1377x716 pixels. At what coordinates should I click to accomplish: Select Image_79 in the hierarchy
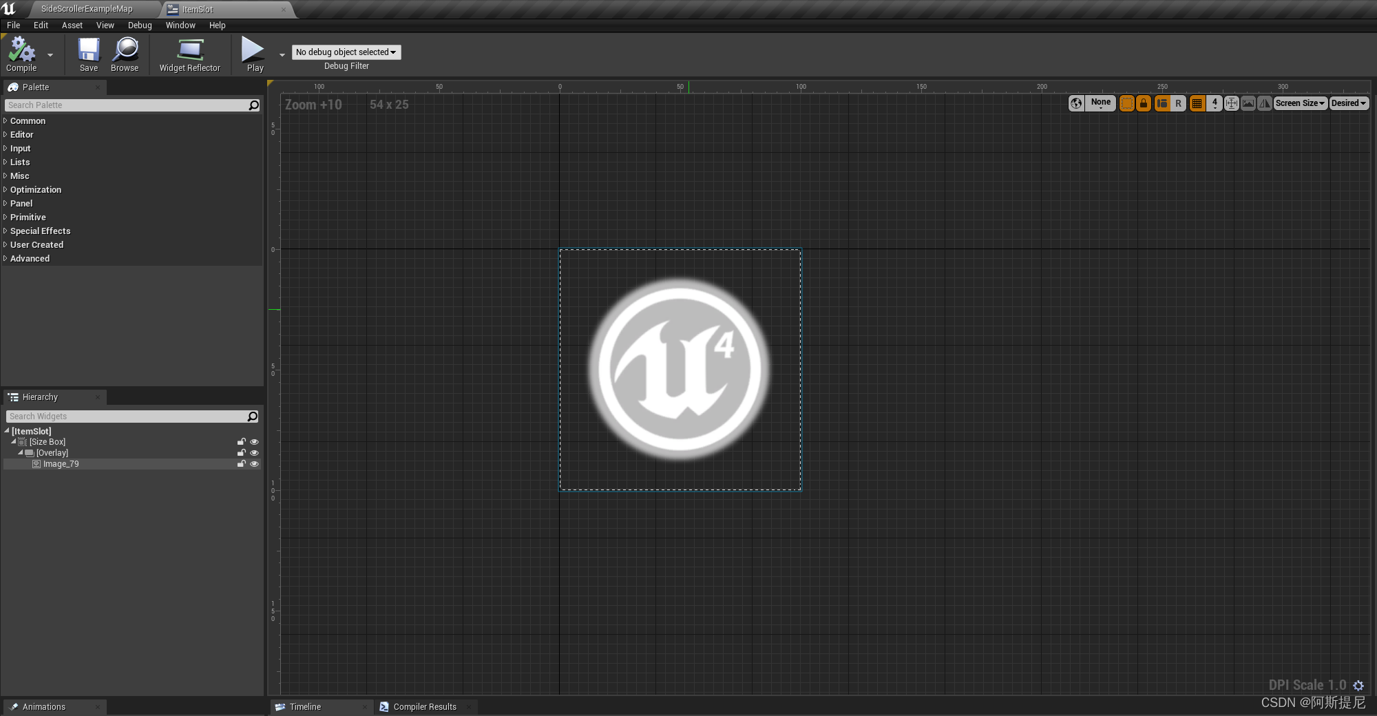(61, 464)
